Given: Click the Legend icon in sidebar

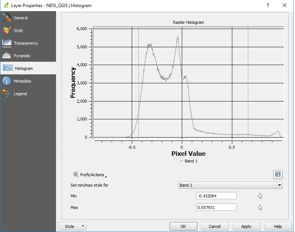Looking at the screenshot, I should tap(7, 94).
